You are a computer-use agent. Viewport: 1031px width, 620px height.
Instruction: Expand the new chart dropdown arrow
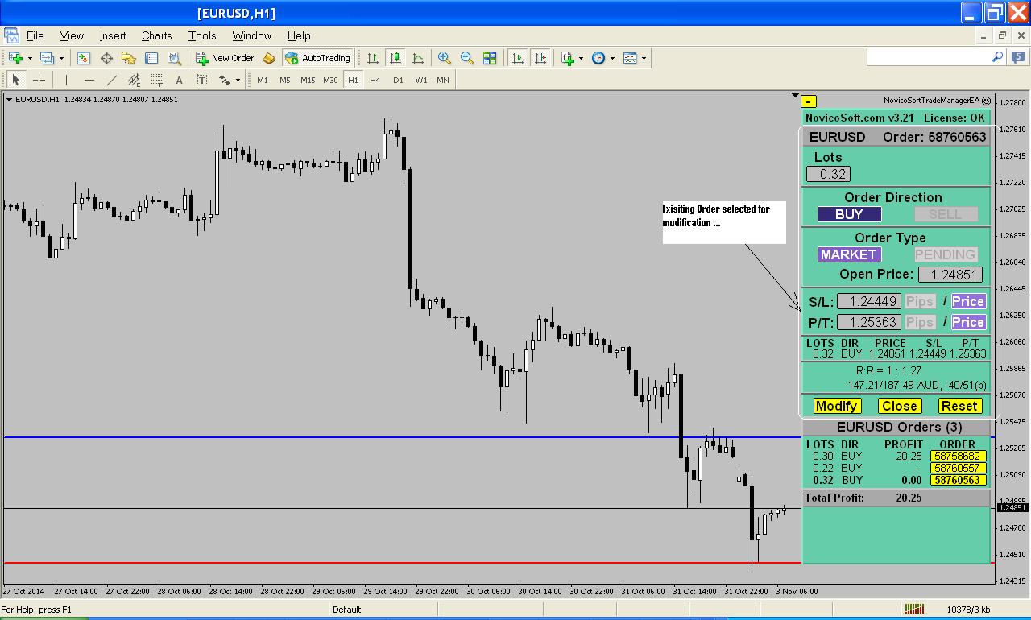30,58
